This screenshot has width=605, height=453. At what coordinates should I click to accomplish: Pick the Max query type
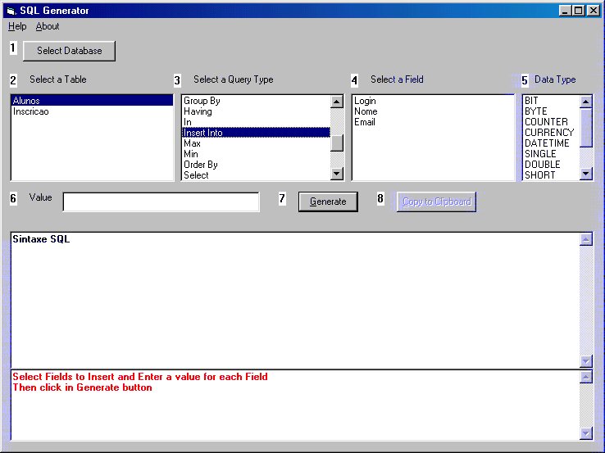point(192,143)
